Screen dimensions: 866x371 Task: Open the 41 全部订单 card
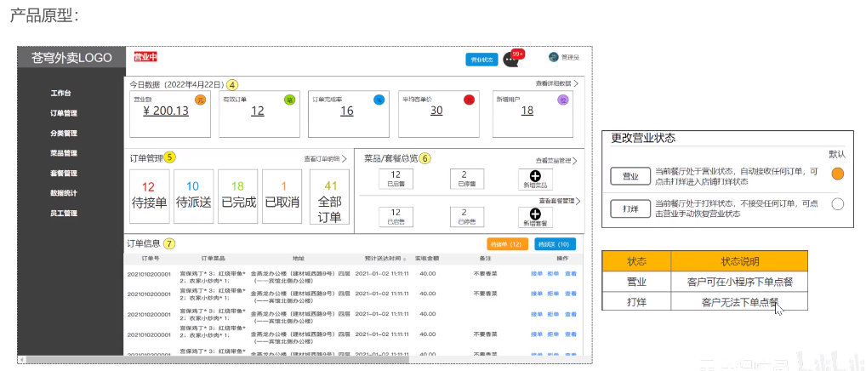coord(330,197)
